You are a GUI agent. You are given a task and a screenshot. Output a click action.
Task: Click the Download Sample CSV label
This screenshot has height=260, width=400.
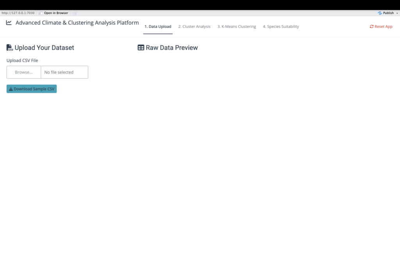click(x=34, y=89)
